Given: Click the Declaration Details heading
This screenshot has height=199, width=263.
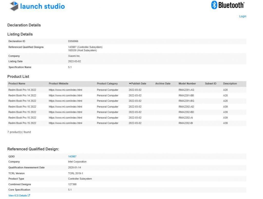Looking at the screenshot, I should click(x=24, y=25).
